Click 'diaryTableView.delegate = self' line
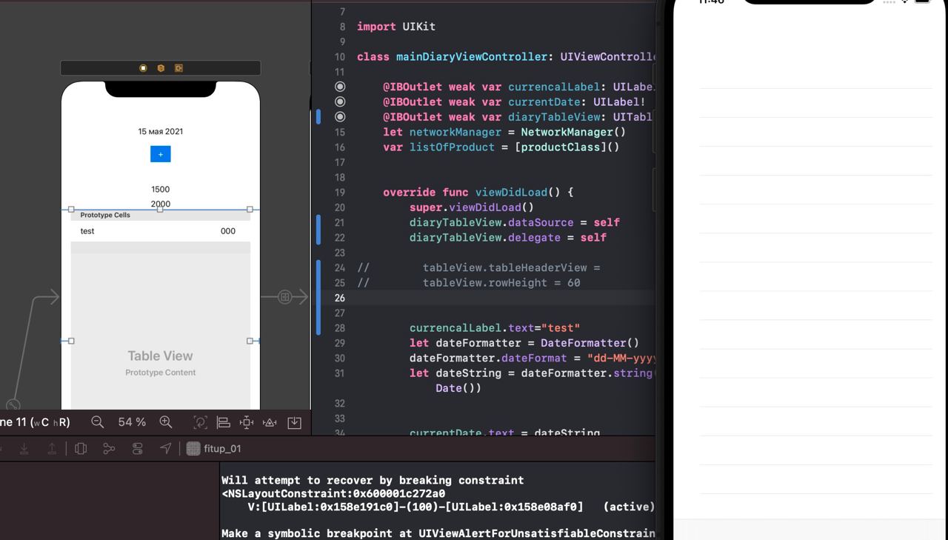 click(x=508, y=237)
